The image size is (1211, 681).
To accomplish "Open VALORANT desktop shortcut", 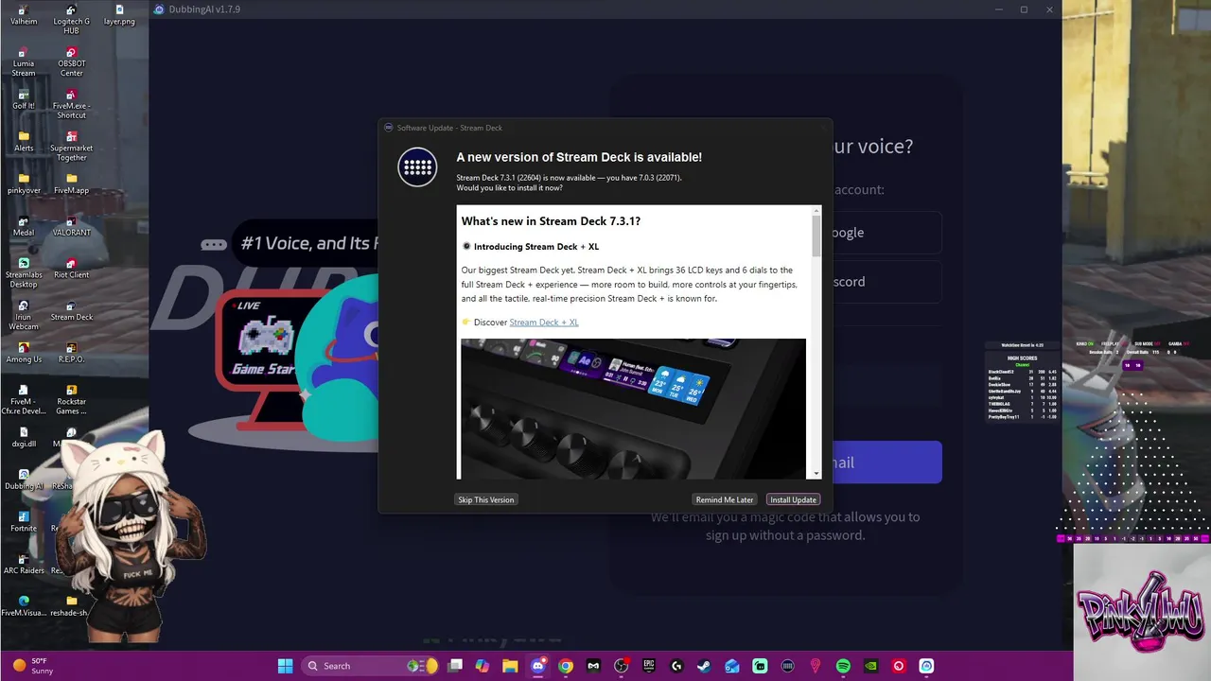I will pos(72,226).
